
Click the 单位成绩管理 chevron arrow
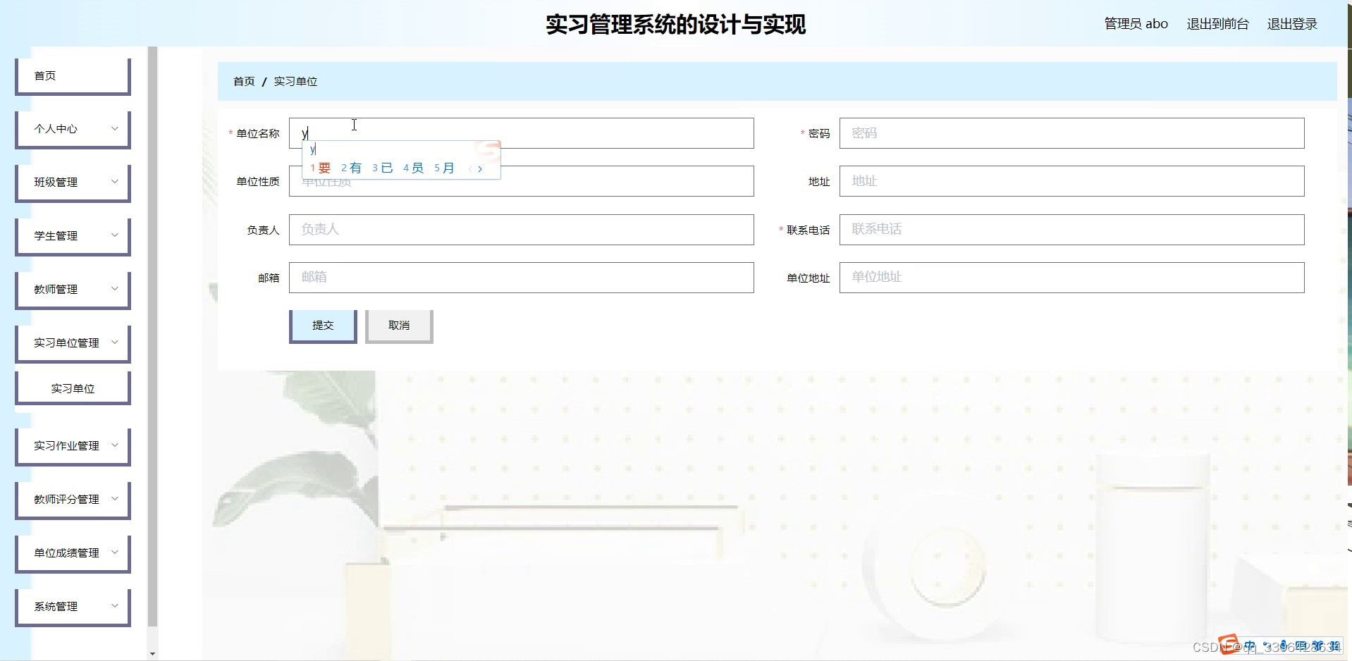pyautogui.click(x=115, y=552)
